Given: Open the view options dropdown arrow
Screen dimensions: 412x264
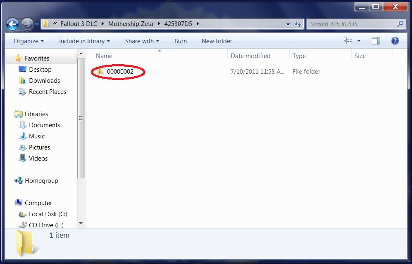Looking at the screenshot, I should coord(359,41).
